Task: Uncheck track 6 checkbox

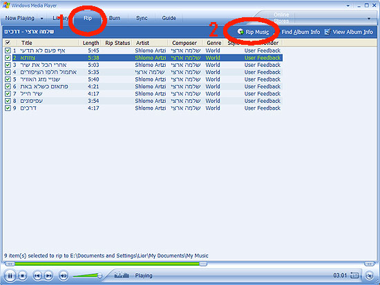Action: (x=8, y=86)
